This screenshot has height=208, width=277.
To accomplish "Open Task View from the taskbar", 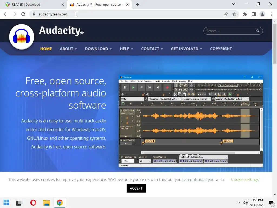I will click(19, 203).
